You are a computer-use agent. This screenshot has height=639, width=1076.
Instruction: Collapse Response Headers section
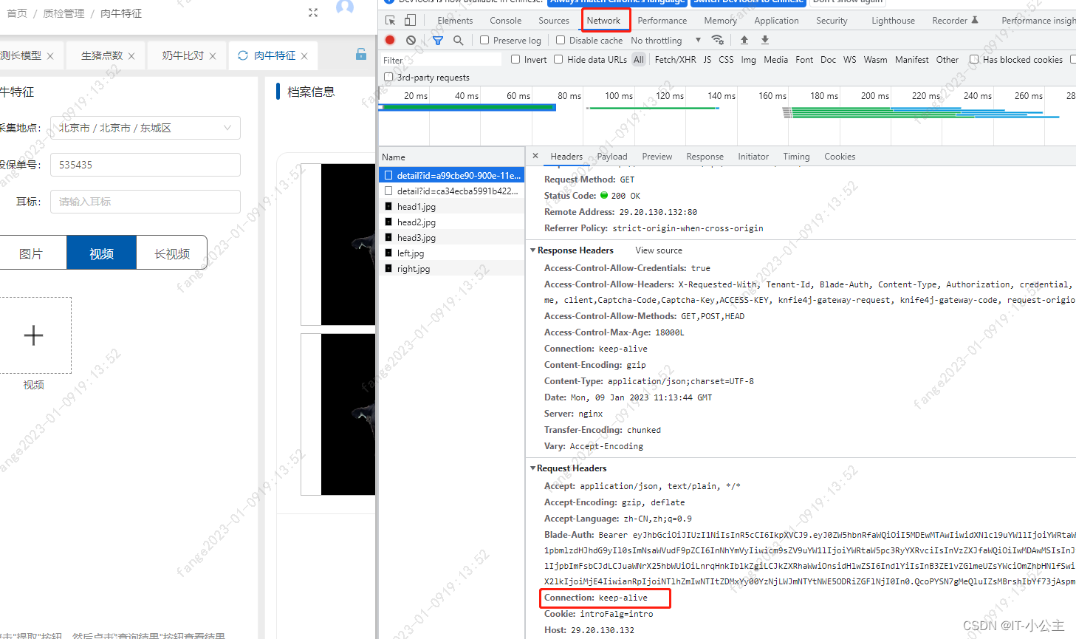(533, 250)
